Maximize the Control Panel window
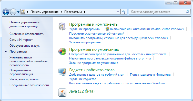The width and height of the screenshot is (193, 101). 176,3
